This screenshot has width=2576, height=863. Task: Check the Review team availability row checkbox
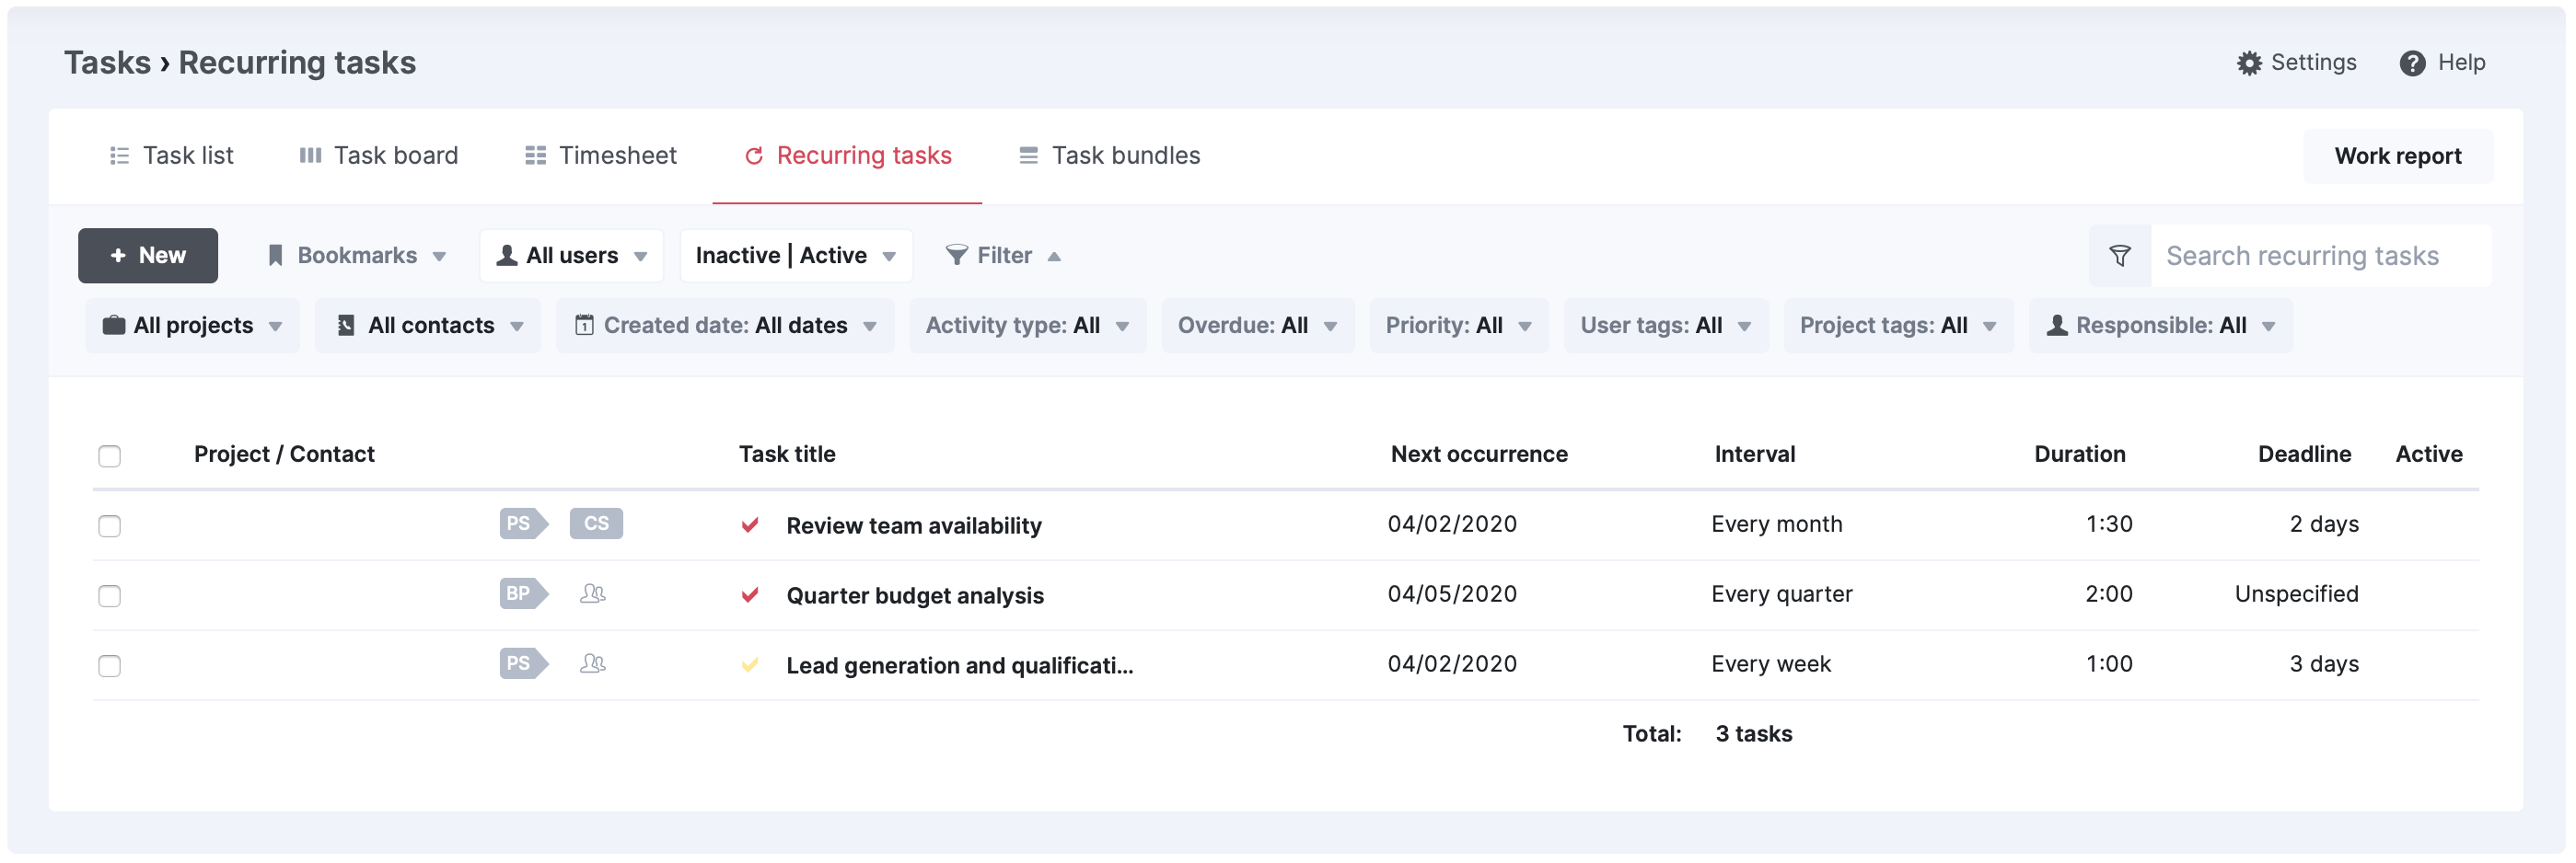coord(109,526)
